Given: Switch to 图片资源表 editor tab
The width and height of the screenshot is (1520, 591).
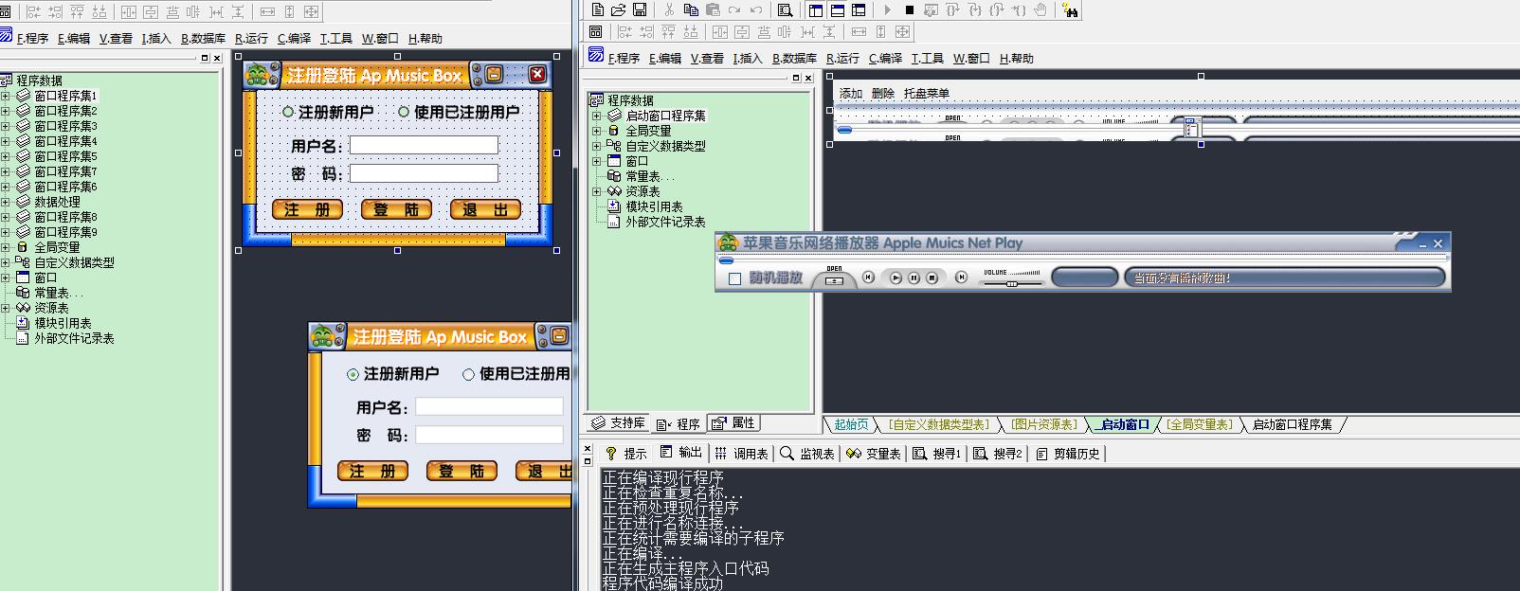Looking at the screenshot, I should click(x=1043, y=424).
